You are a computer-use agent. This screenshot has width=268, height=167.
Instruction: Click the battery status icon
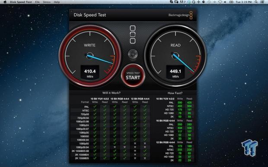click(x=231, y=2)
